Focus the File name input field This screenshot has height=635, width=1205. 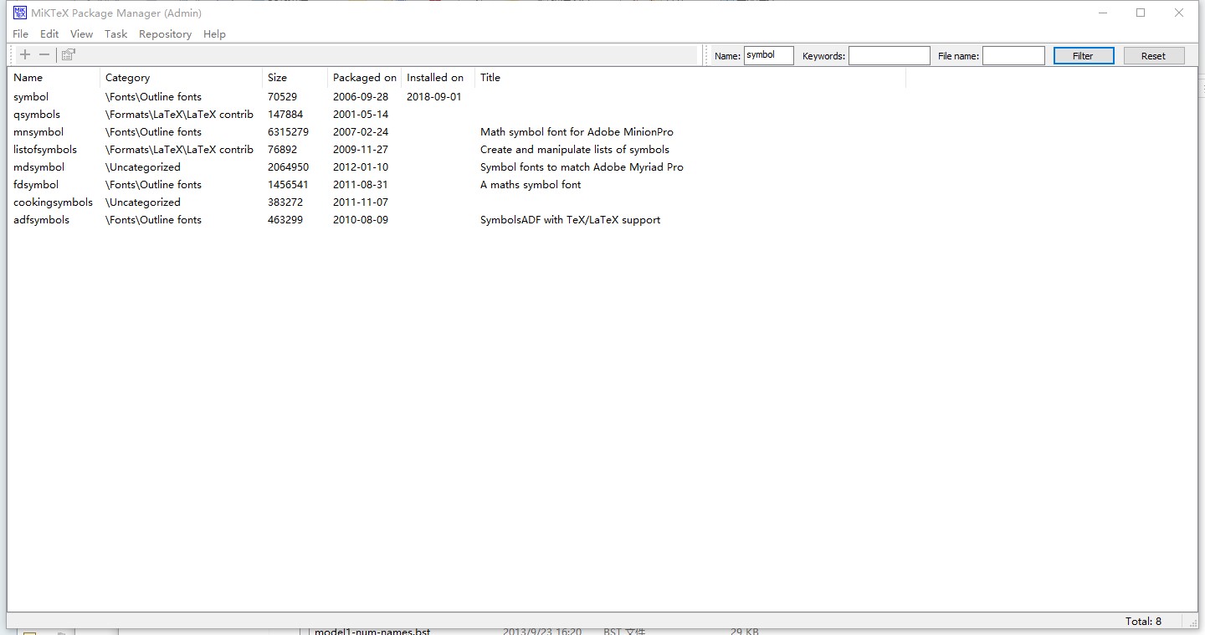tap(1013, 55)
